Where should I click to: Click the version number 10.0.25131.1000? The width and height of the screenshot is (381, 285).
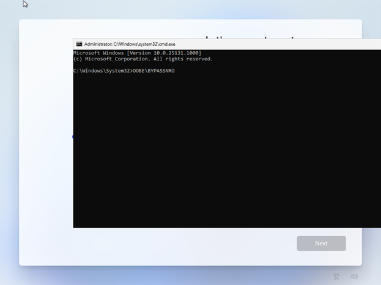(178, 53)
